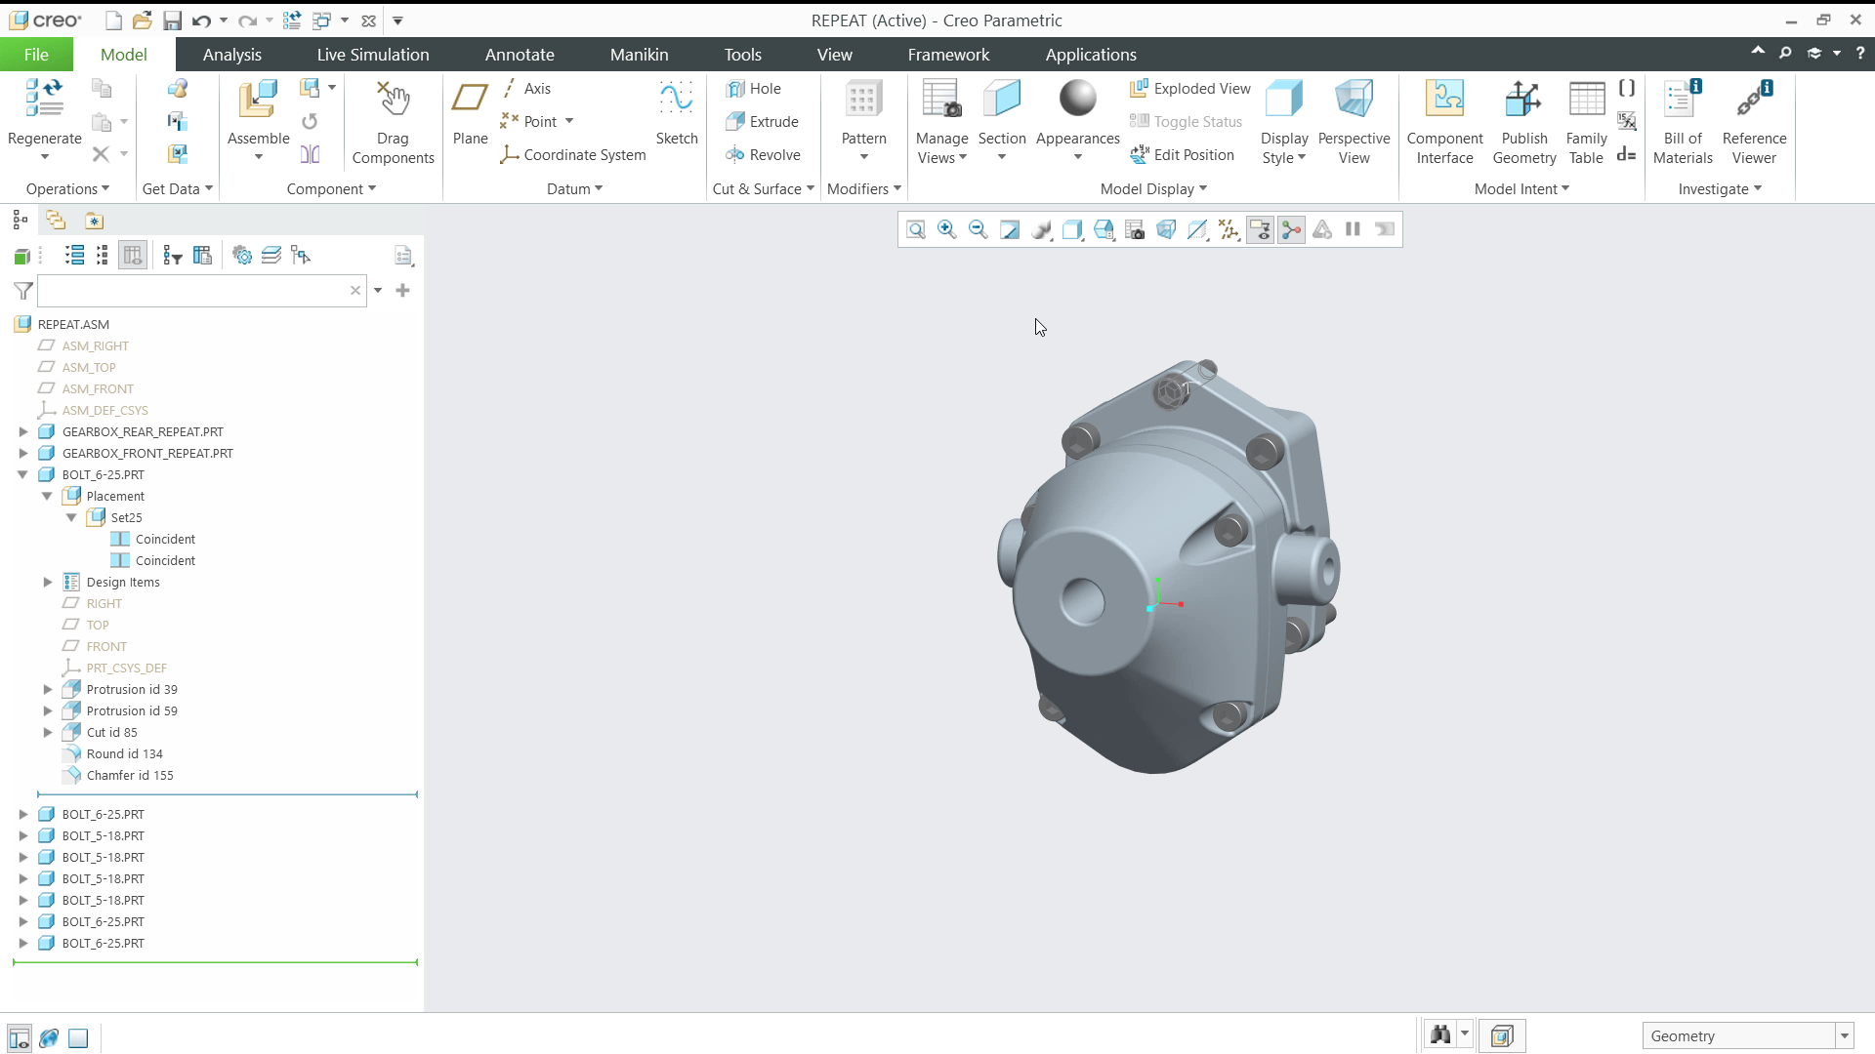This screenshot has width=1875, height=1054.
Task: Start the Revolve feature
Action: coord(763,155)
